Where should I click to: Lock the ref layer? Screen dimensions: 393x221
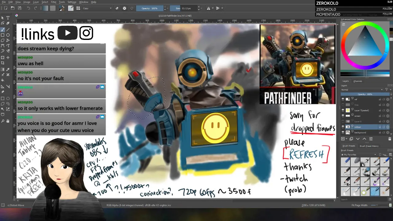tap(380, 99)
